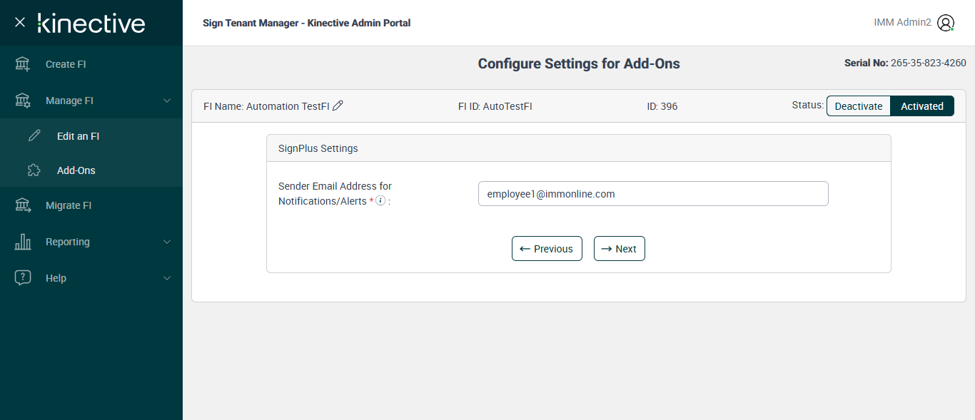Click the Manage FI bank-gear icon
Image resolution: width=975 pixels, height=420 pixels.
tap(23, 101)
